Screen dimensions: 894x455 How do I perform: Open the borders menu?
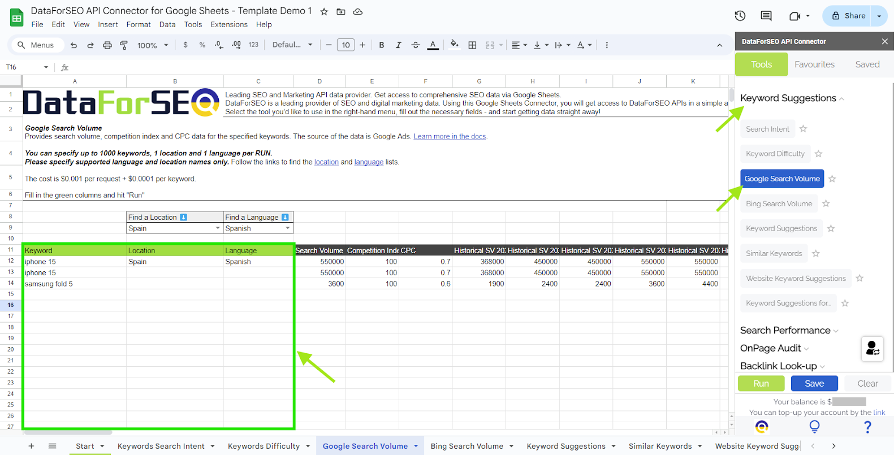(x=472, y=45)
